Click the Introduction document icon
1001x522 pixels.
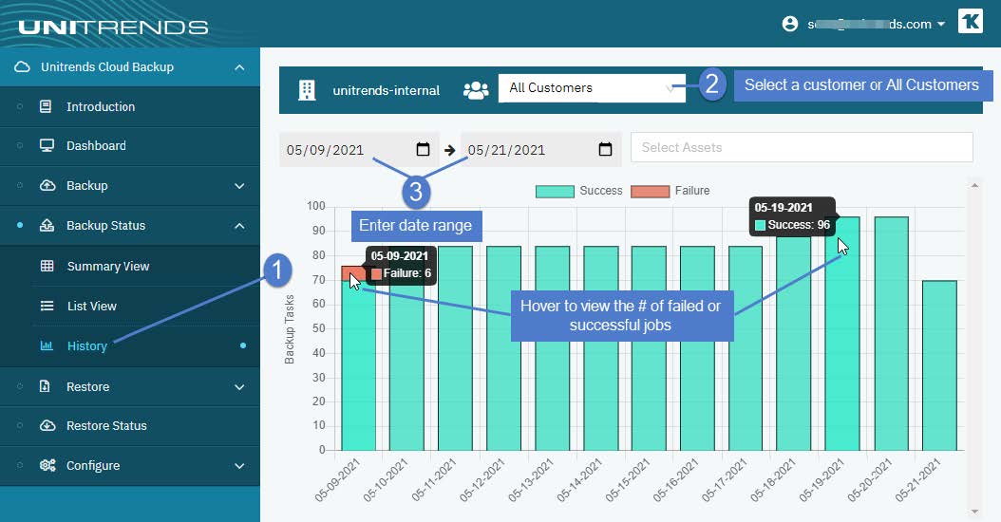point(46,106)
